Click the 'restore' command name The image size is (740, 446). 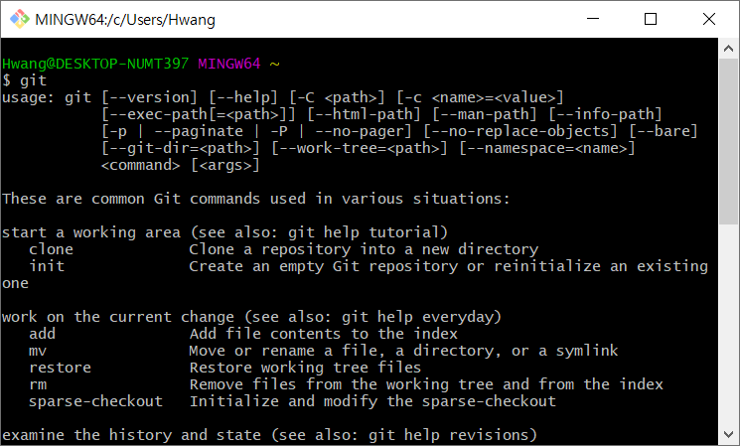click(x=60, y=368)
